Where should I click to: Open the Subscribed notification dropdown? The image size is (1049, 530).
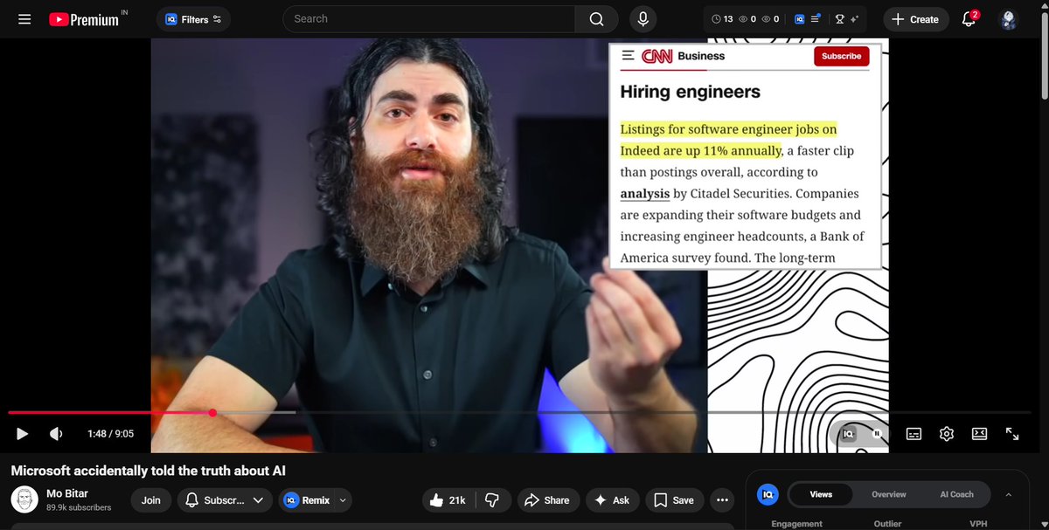tap(224, 500)
